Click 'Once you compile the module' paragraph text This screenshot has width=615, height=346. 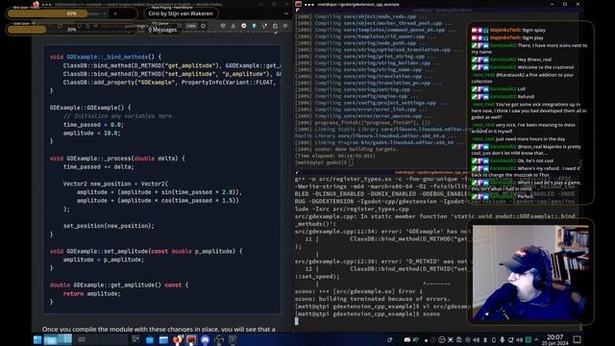click(x=159, y=329)
